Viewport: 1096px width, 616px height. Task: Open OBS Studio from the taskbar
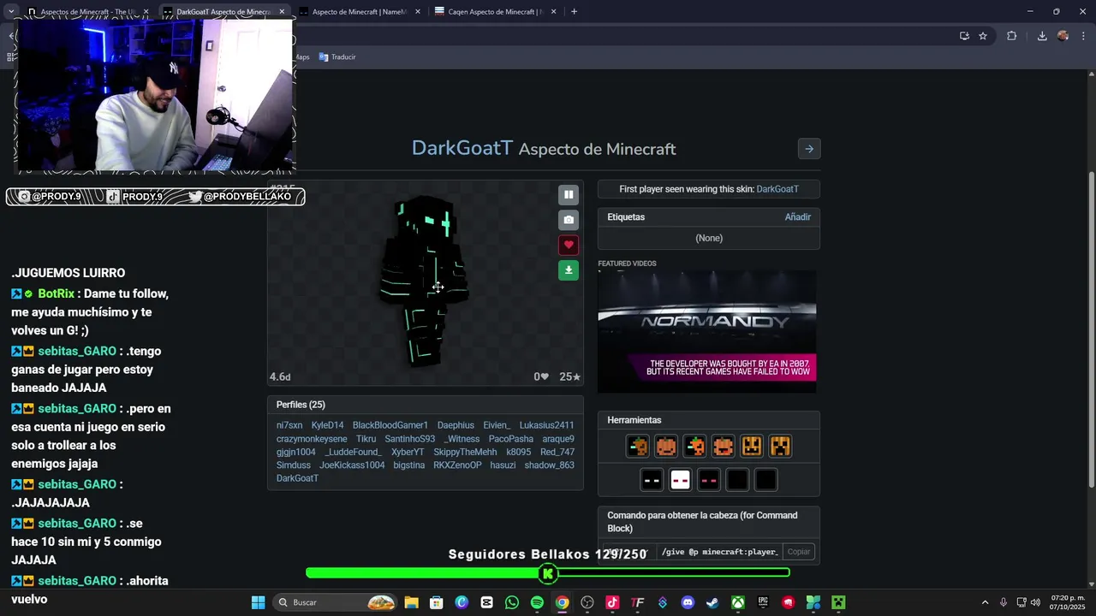pos(587,602)
